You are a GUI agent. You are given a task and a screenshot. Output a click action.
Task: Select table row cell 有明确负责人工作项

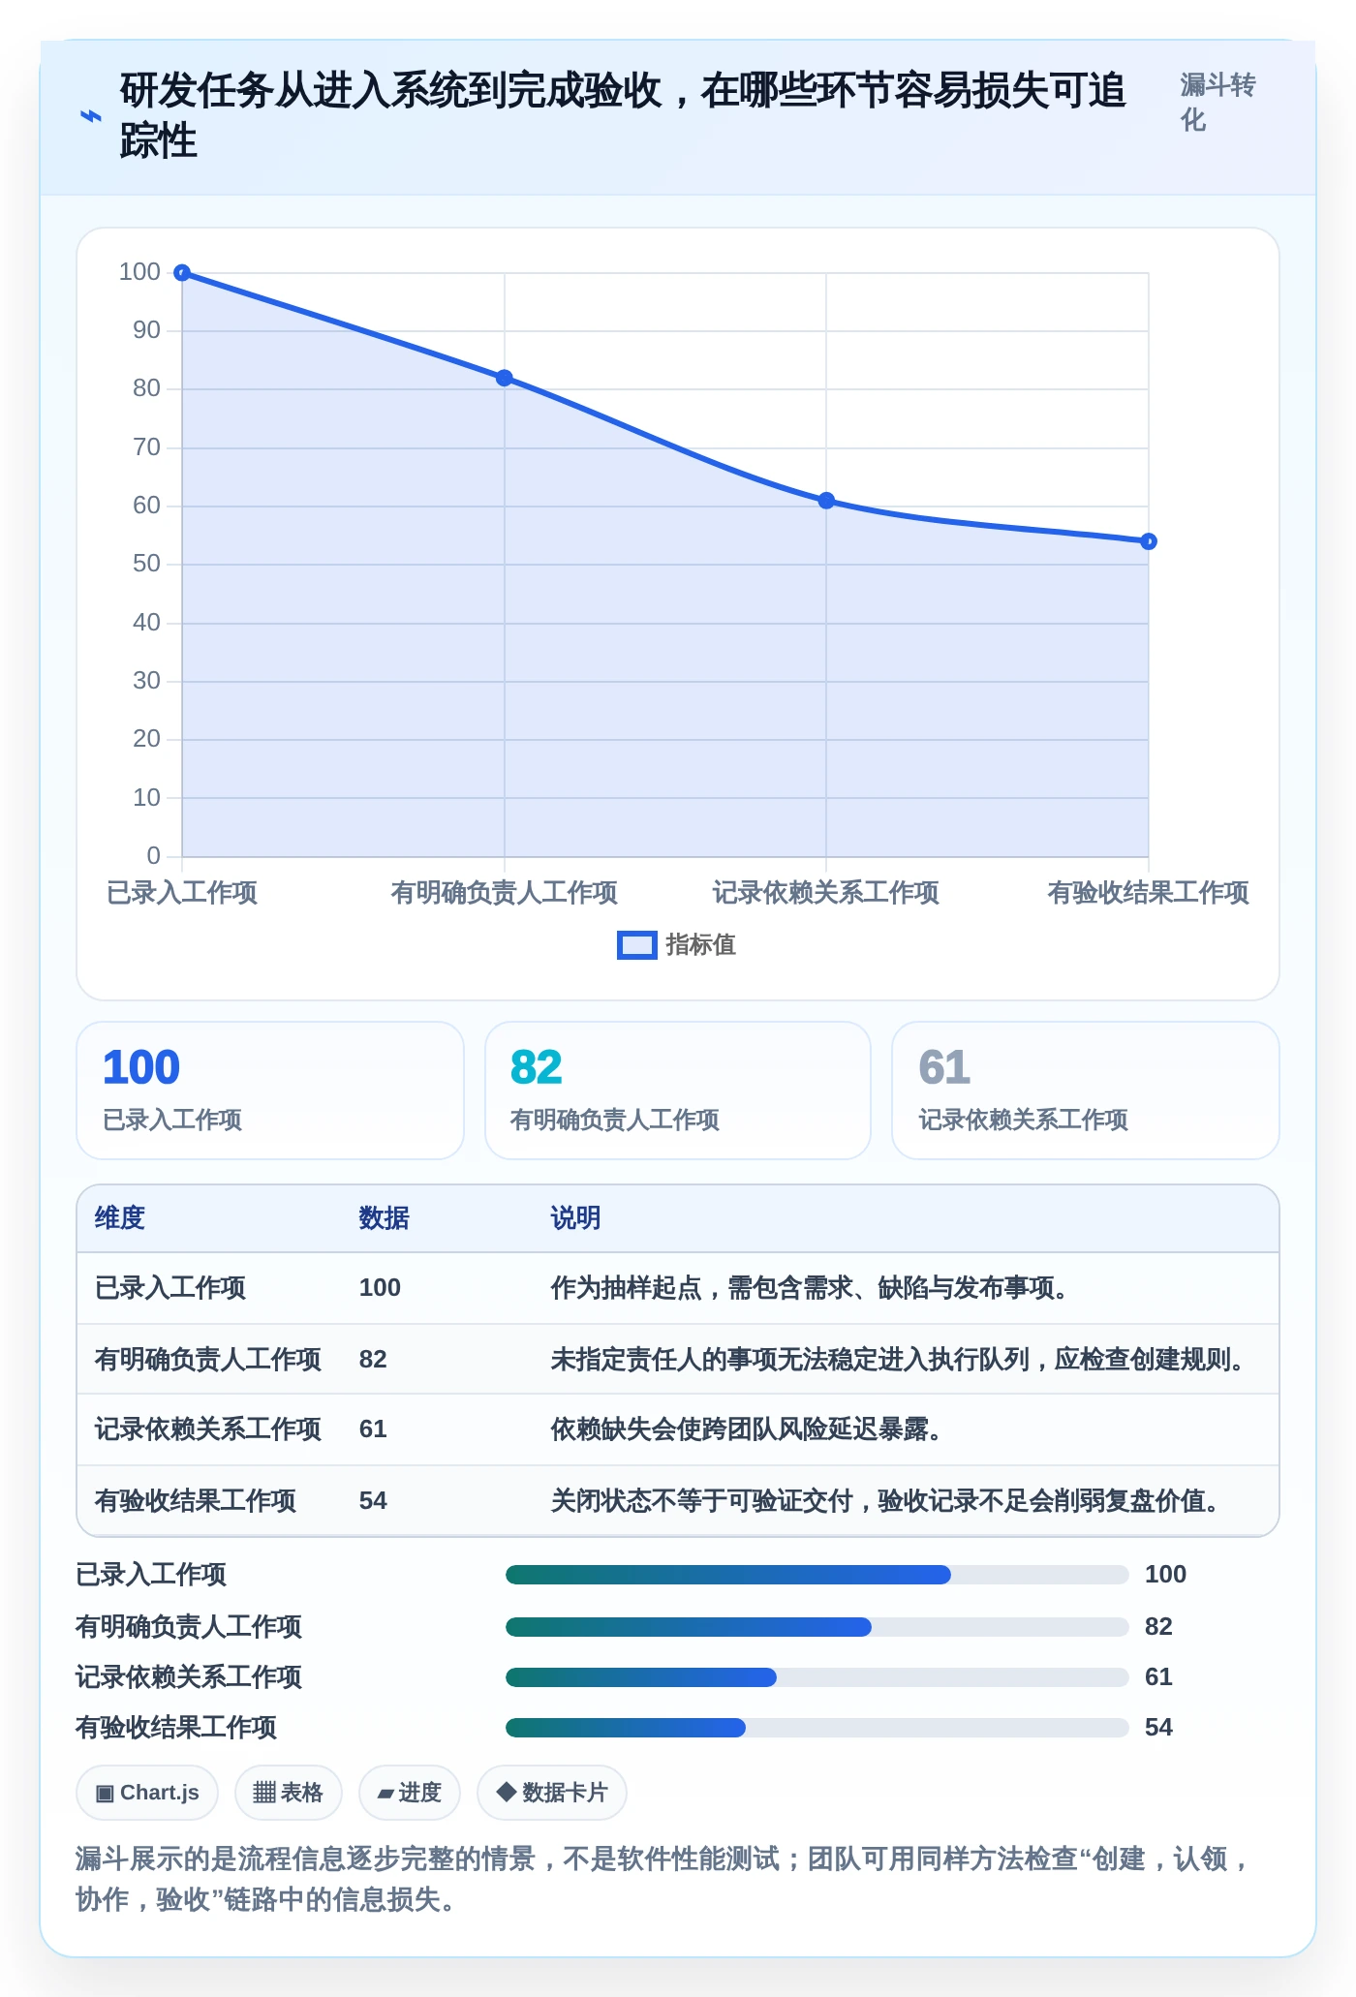(x=208, y=1360)
